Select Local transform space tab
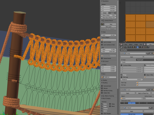 coord(112,13)
